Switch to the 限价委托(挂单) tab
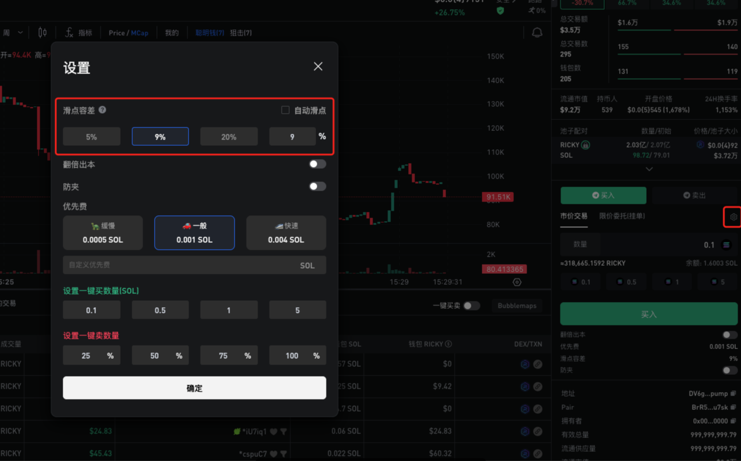 [621, 216]
